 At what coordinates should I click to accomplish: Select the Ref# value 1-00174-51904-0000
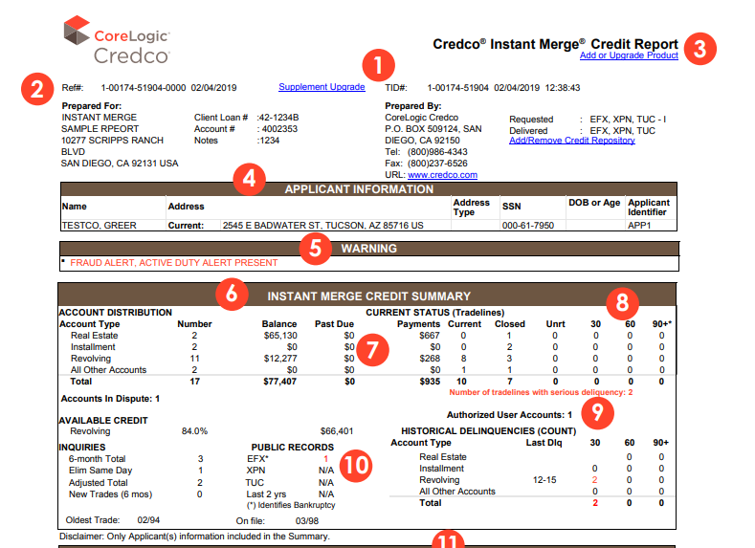tap(143, 88)
